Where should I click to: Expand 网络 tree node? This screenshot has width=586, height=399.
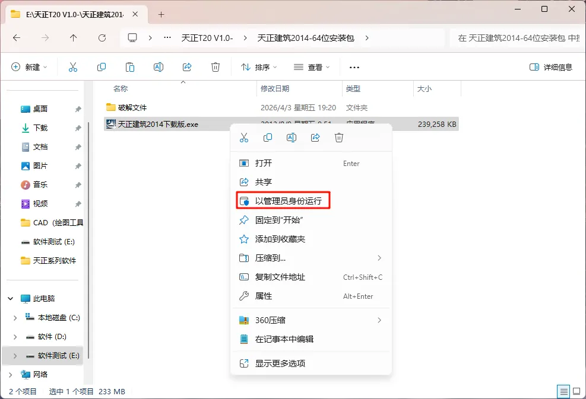(x=11, y=374)
